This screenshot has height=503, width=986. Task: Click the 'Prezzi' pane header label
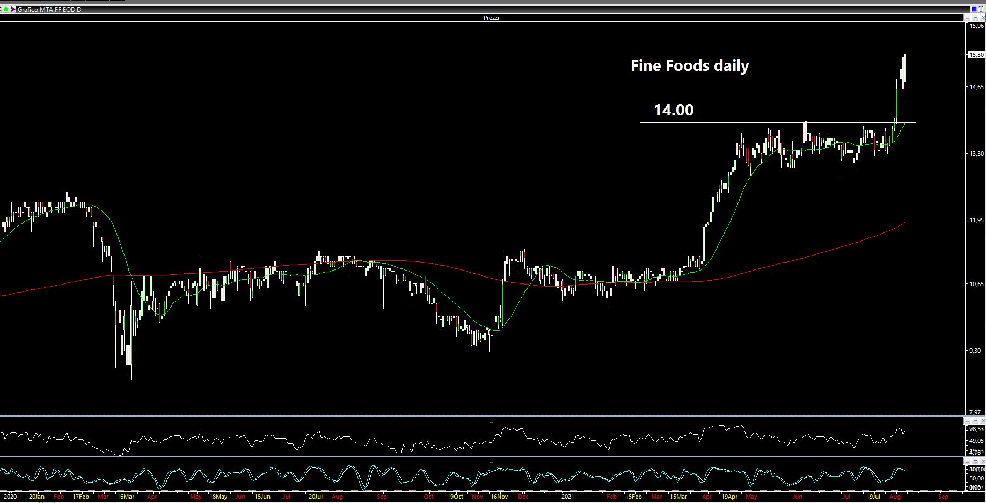491,18
